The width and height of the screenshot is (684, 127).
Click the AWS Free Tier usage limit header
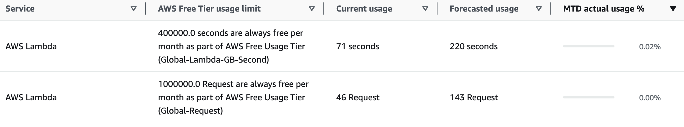pos(209,9)
